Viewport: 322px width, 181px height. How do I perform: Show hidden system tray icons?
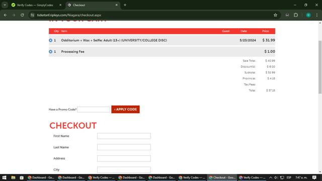271,177
